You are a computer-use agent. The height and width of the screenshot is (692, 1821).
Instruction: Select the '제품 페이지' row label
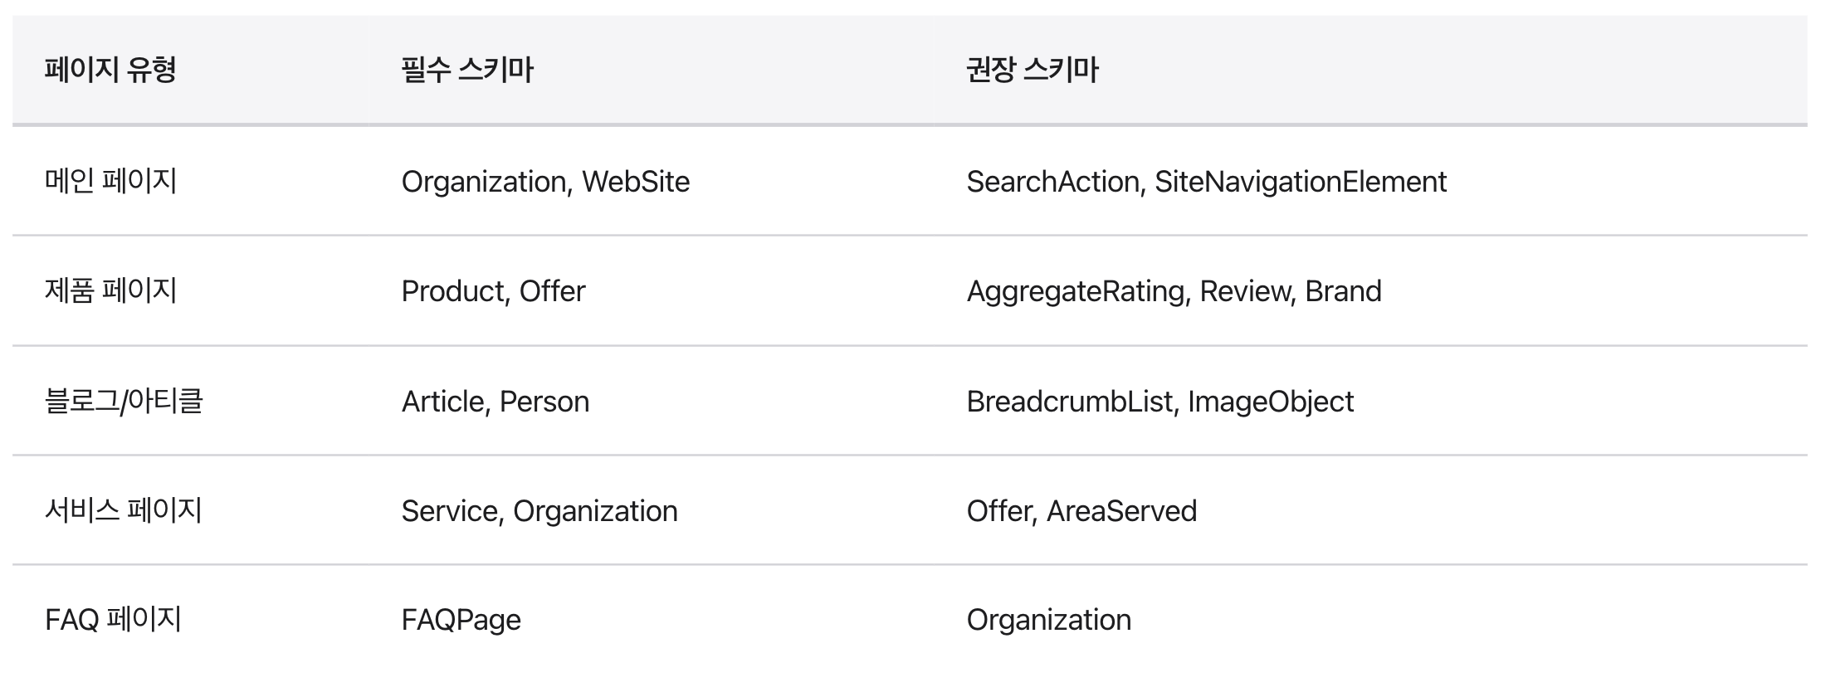(x=110, y=291)
